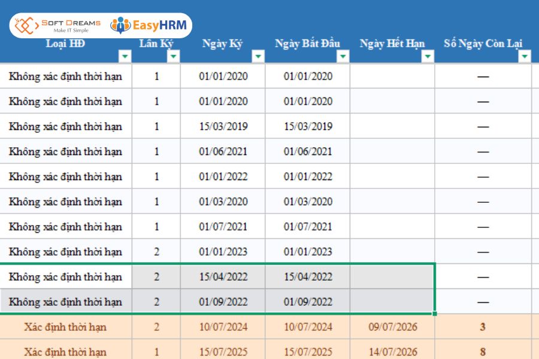The width and height of the screenshot is (539, 359).
Task: Click the Loại HĐ column header
Action: pyautogui.click(x=66, y=44)
